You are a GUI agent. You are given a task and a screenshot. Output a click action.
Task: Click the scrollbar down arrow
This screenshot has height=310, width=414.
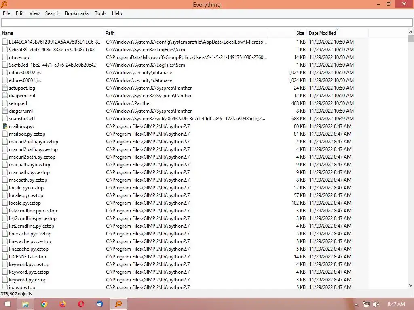click(x=410, y=285)
